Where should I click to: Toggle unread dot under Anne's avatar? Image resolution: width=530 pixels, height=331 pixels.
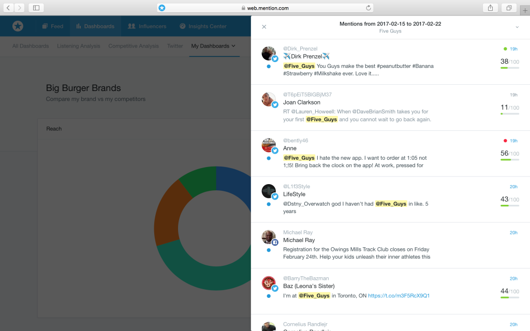point(269,158)
